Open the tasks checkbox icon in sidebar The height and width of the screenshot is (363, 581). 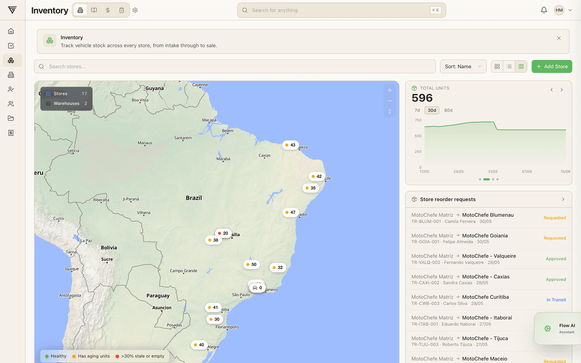pos(11,46)
